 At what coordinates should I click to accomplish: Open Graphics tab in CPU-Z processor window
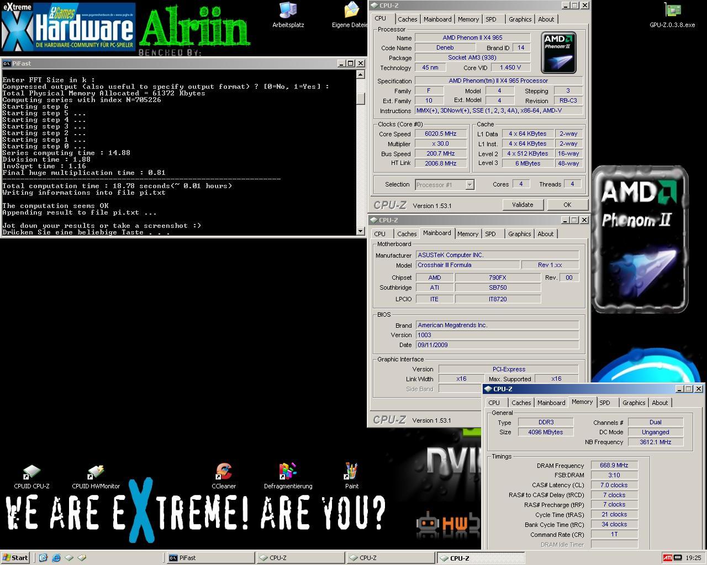point(520,19)
